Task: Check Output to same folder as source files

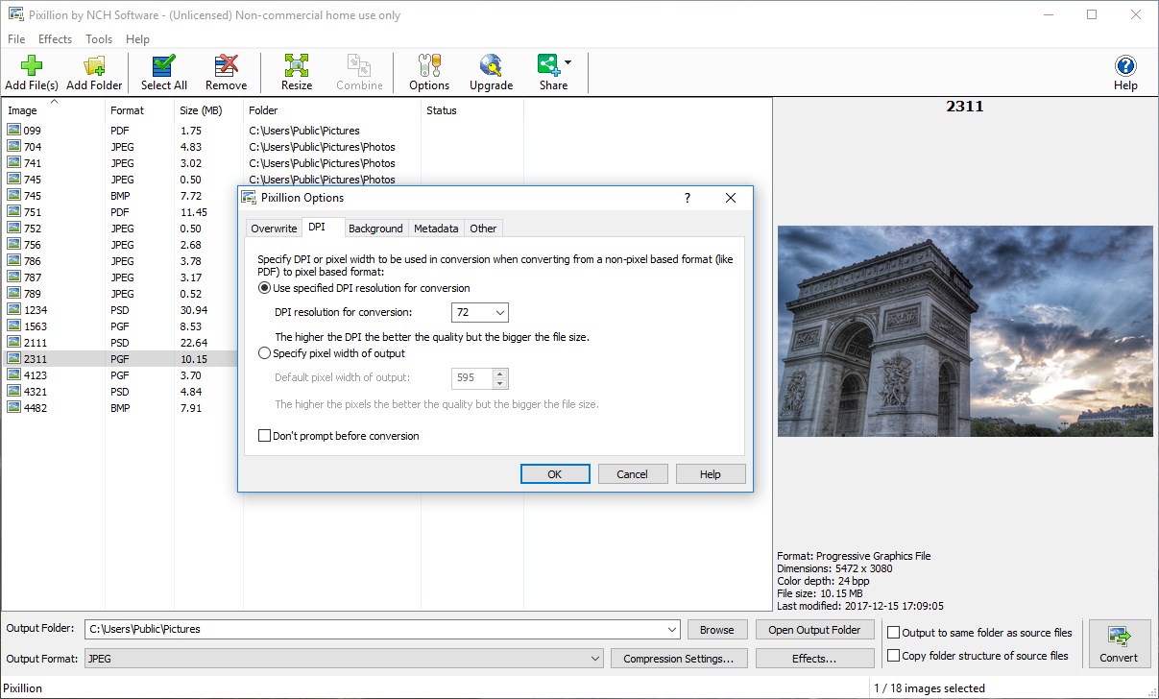Action: pos(892,632)
